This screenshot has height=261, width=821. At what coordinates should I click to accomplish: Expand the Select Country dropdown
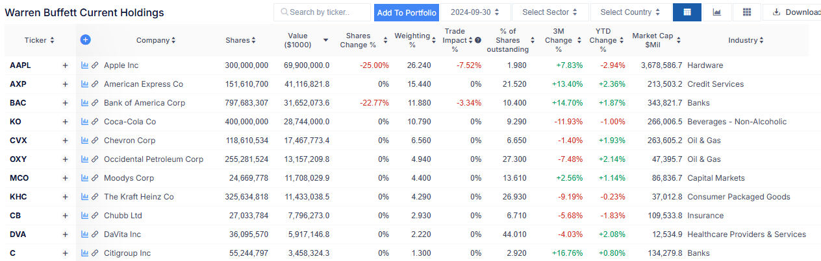(x=631, y=12)
